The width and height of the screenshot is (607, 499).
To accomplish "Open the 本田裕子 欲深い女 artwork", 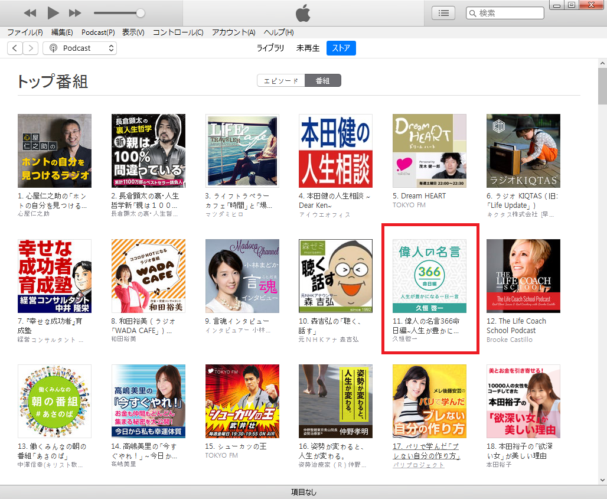I will tap(523, 402).
